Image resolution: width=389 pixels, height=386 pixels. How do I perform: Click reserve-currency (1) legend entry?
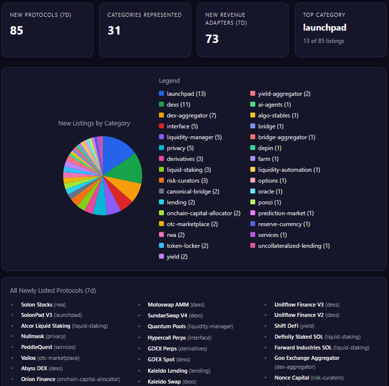pyautogui.click(x=280, y=224)
